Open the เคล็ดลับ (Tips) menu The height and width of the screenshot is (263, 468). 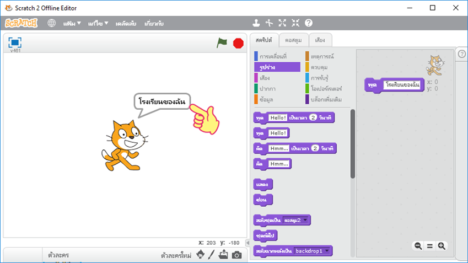point(126,23)
